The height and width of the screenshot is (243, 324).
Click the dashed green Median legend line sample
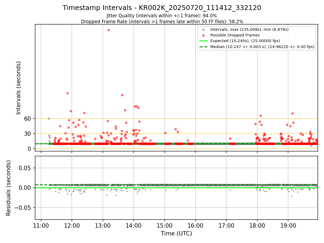click(x=204, y=47)
